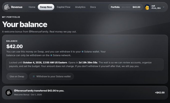Screen dimensions: 170x103
Task: Go to the Home tab
Action: [32, 7]
